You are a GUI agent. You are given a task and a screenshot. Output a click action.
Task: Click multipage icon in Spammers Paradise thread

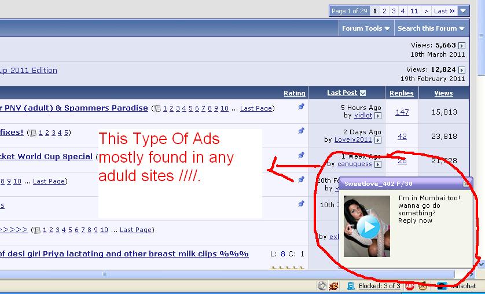(157, 108)
